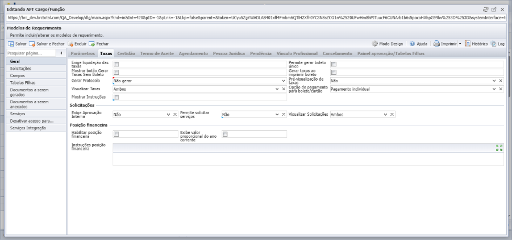The width and height of the screenshot is (512, 240).
Task: Click the Imprimir printer button
Action: 445,44
